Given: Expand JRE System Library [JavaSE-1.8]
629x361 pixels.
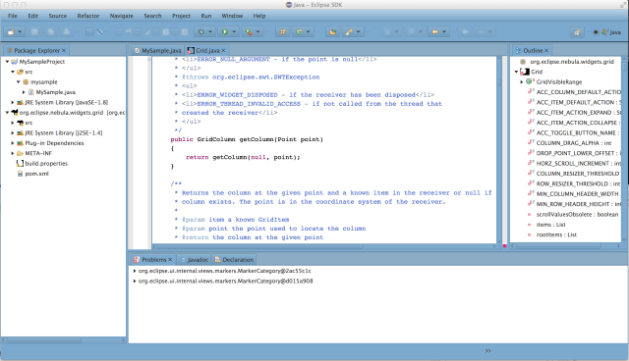Looking at the screenshot, I should coord(13,102).
